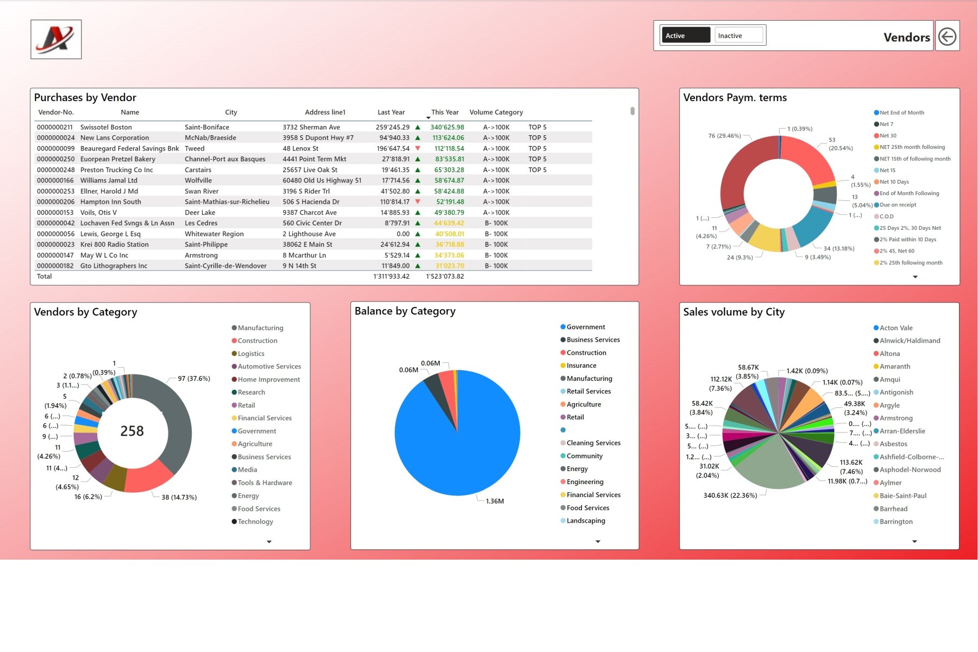Select Insurance in Balance by Category legend
978x652 pixels.
[x=578, y=366]
